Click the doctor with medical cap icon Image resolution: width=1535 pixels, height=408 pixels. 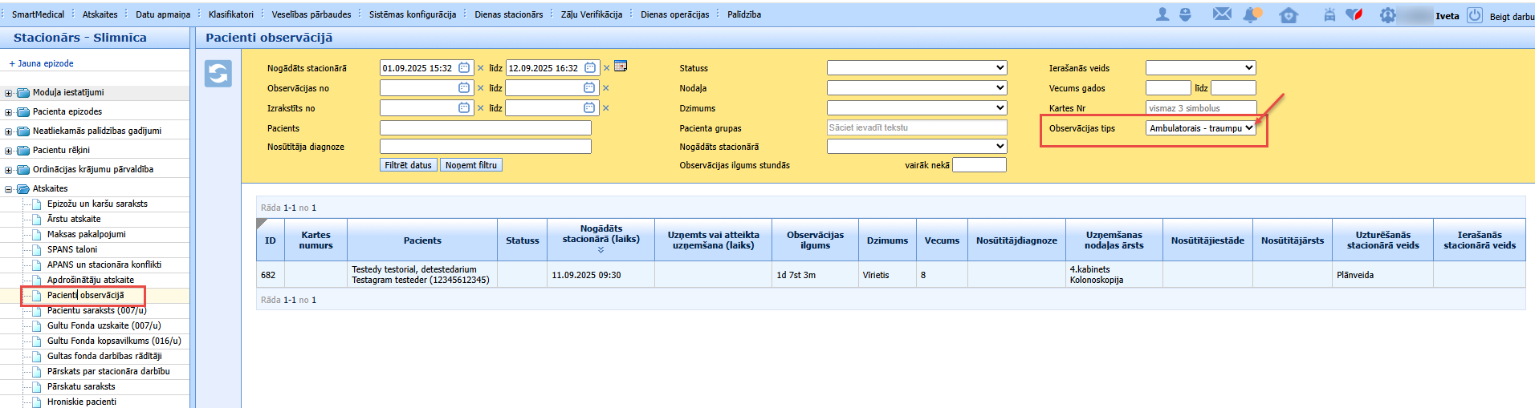coord(1185,14)
